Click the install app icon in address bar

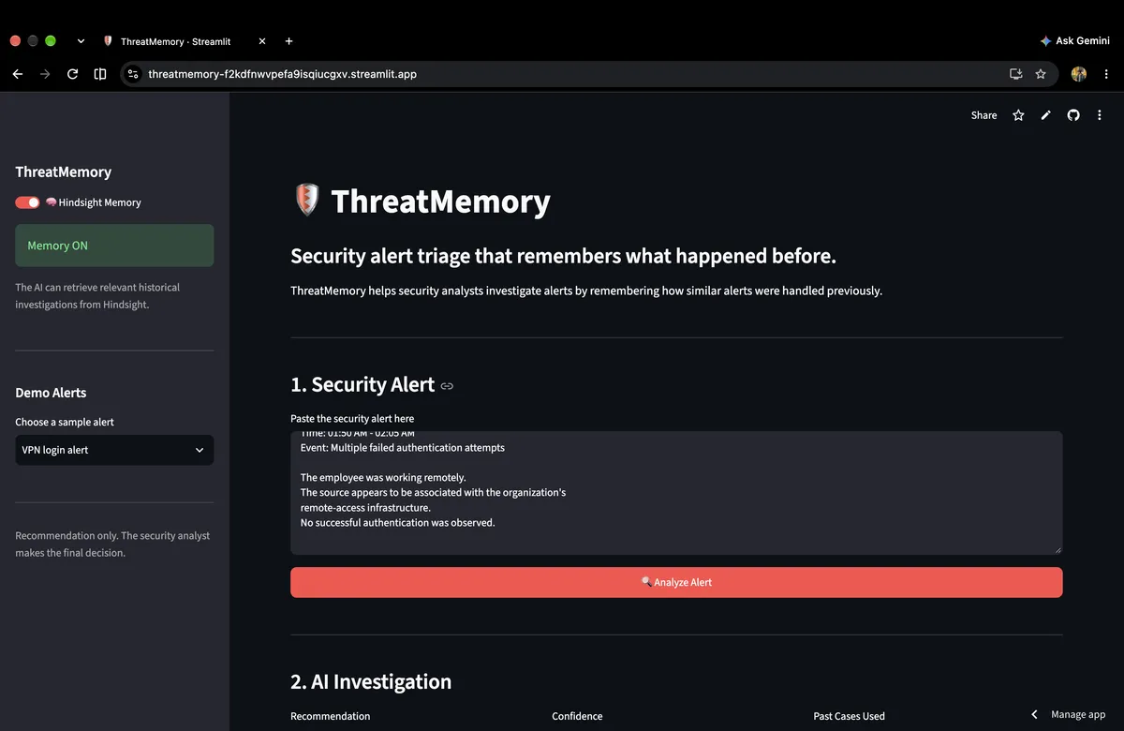point(1015,74)
